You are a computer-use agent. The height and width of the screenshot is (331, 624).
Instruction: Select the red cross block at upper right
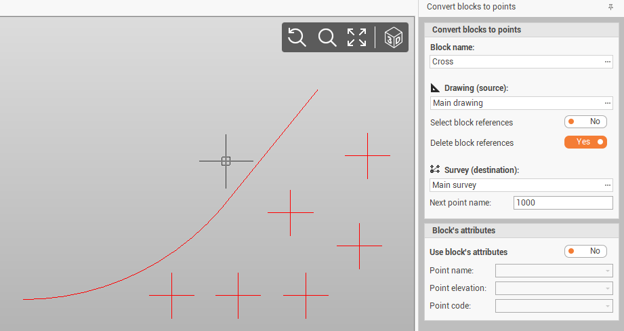click(x=367, y=156)
